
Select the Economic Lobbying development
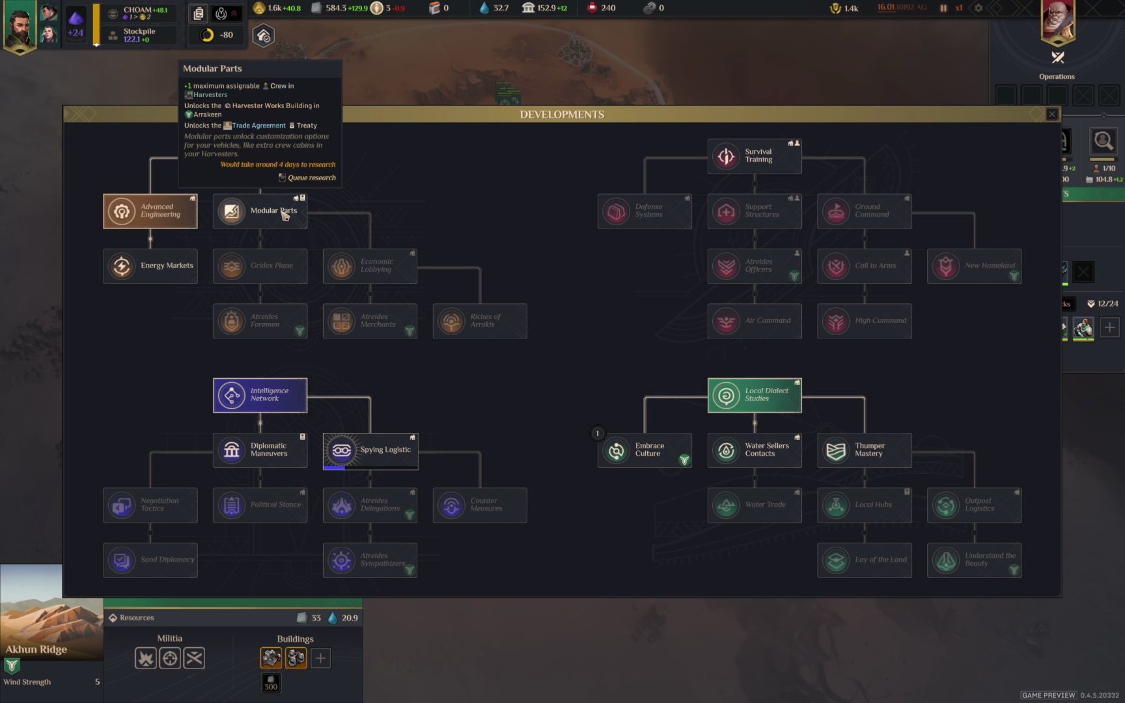(370, 266)
